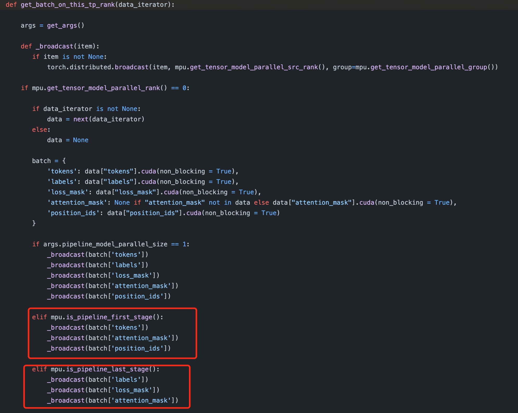
Task: Click 'elif mpu.is_pipeline_first_stage():' line
Action: [98, 317]
